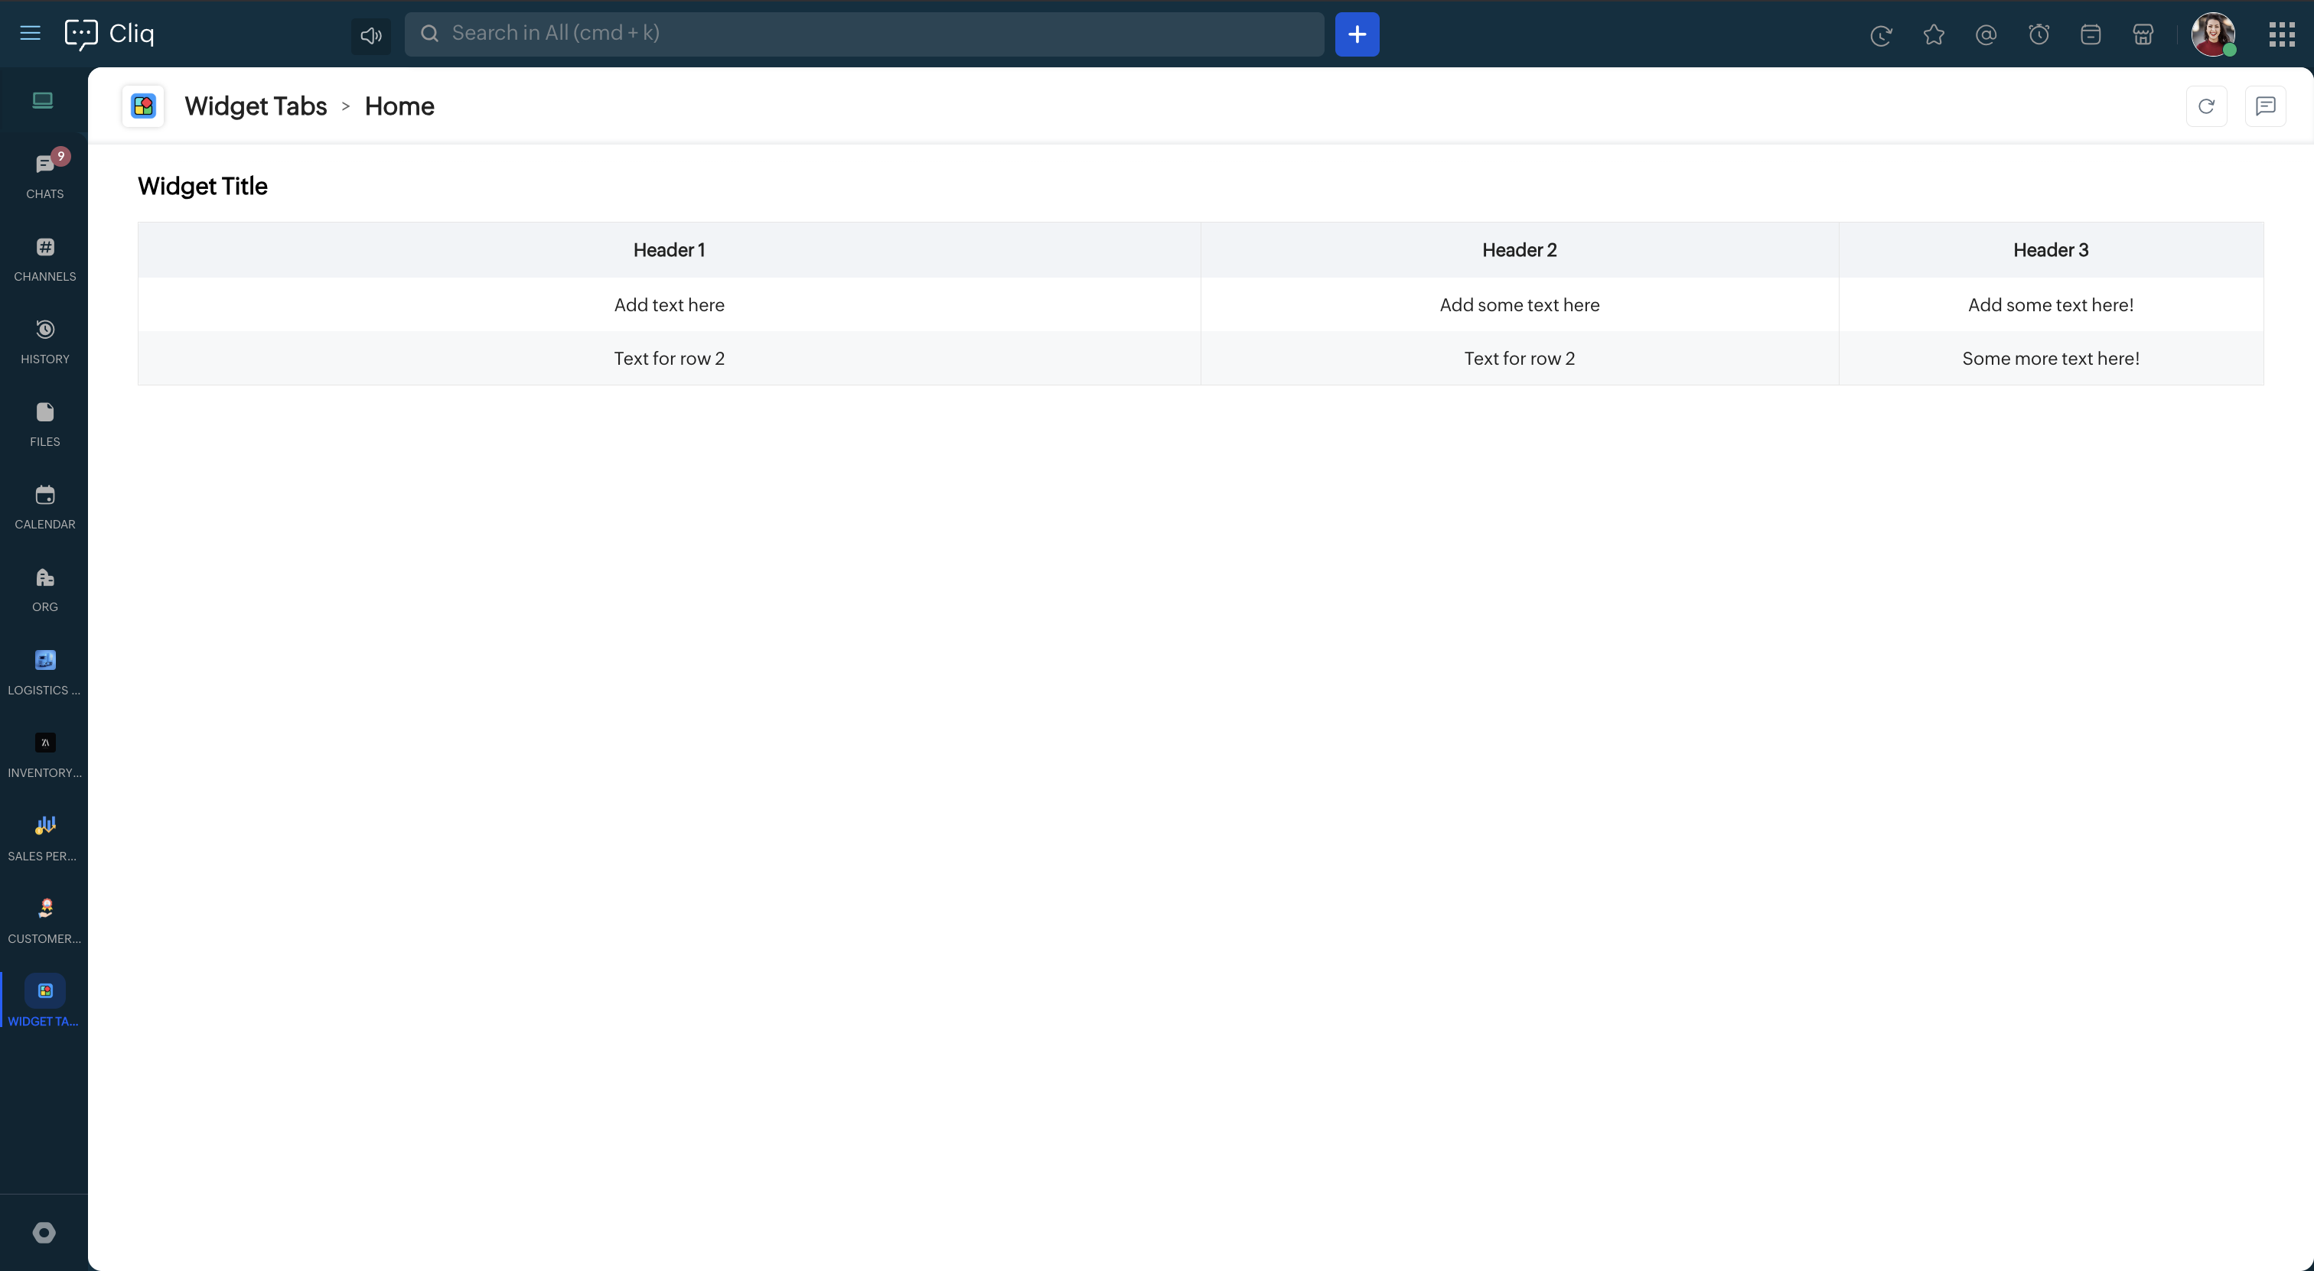
Task: Open Logistics widget in sidebar
Action: click(45, 672)
